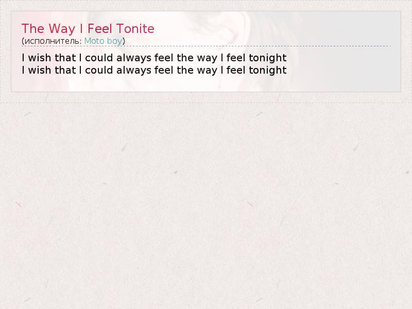Click the second lyrics line
This screenshot has width=412, height=309.
154,70
